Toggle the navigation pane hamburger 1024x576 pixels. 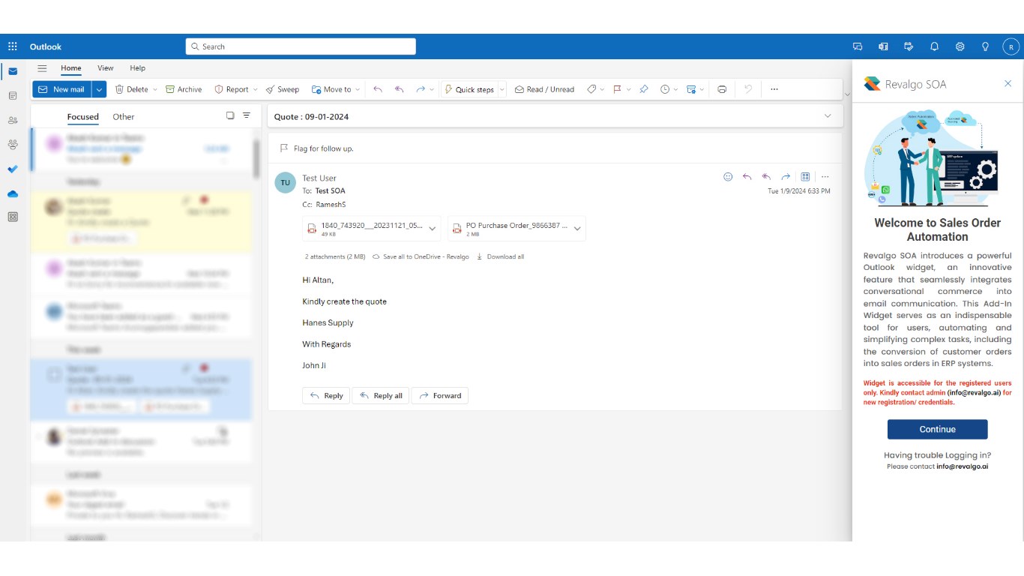[42, 68]
